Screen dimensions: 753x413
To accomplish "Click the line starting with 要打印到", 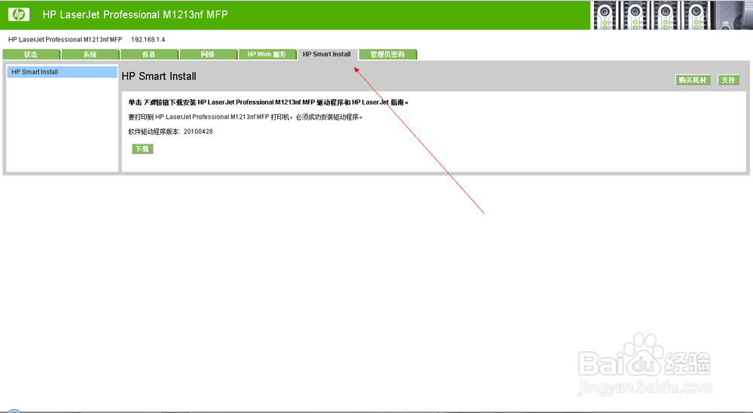I will tap(245, 117).
